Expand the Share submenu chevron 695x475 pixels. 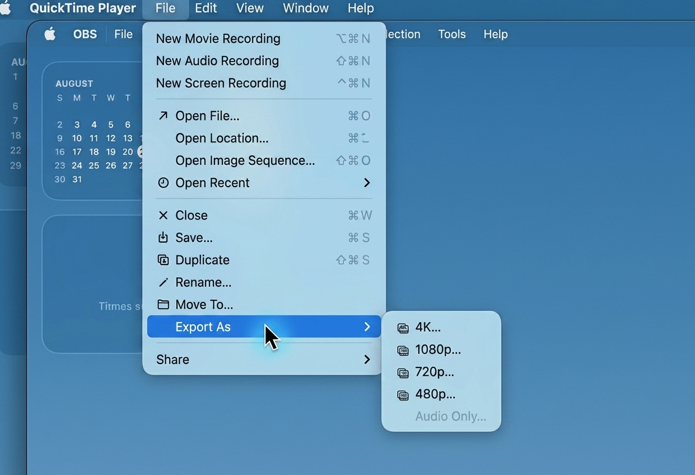(367, 360)
